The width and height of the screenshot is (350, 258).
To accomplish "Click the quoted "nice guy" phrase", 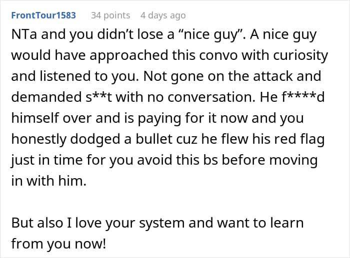I will point(209,36).
